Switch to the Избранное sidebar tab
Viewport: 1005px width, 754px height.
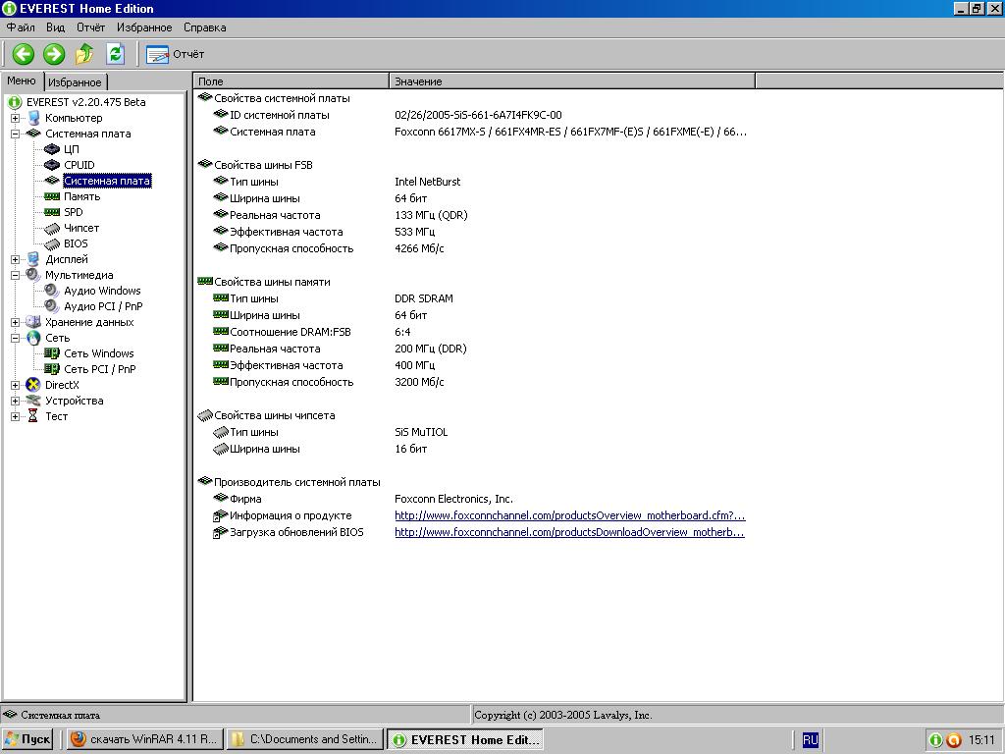[x=75, y=82]
